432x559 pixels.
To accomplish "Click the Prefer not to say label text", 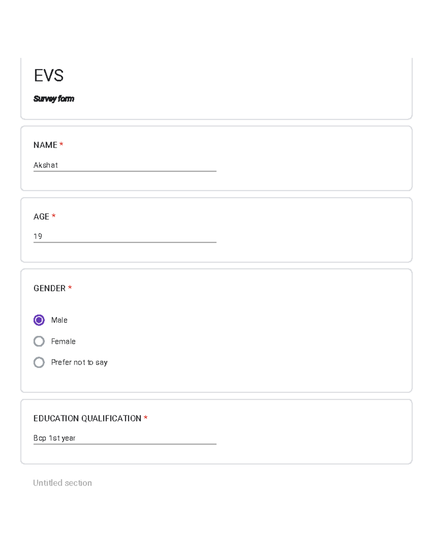I will coord(79,362).
